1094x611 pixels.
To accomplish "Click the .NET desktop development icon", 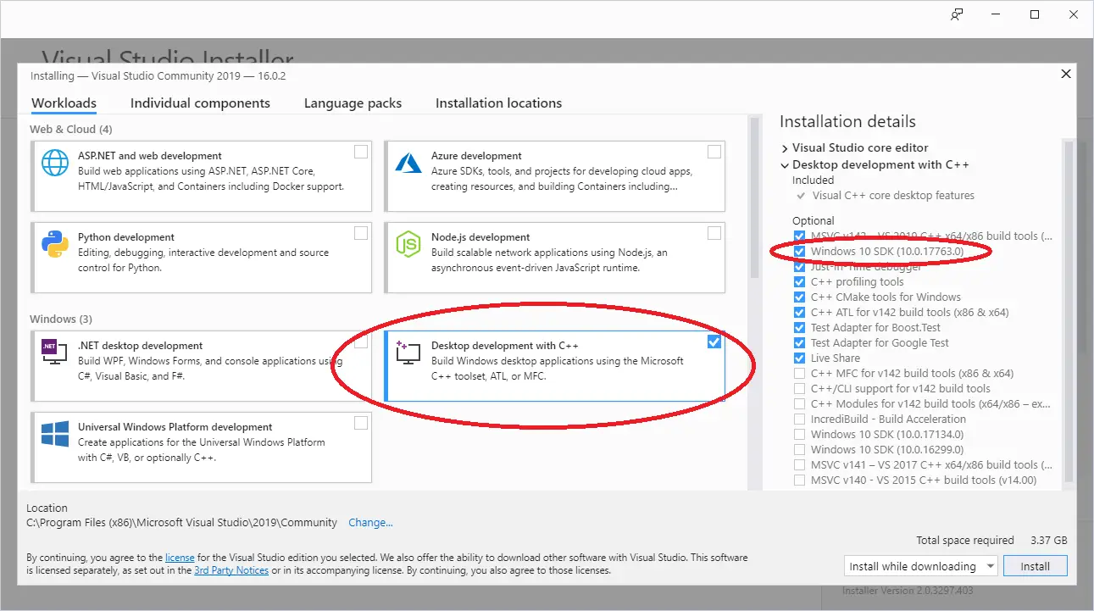I will (54, 353).
